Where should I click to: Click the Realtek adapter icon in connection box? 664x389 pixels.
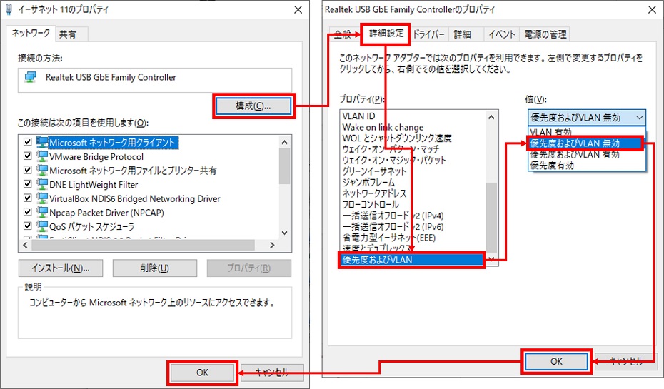point(31,77)
